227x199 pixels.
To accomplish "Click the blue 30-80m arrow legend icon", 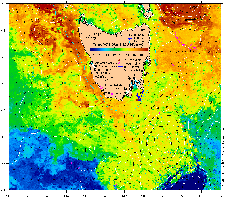I will pyautogui.click(x=130, y=39).
